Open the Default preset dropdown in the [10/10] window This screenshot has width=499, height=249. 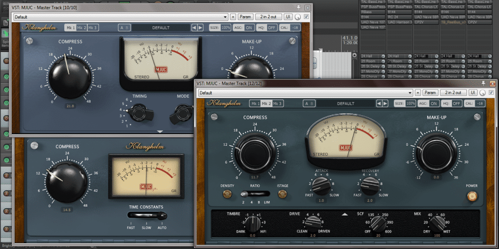point(121,17)
